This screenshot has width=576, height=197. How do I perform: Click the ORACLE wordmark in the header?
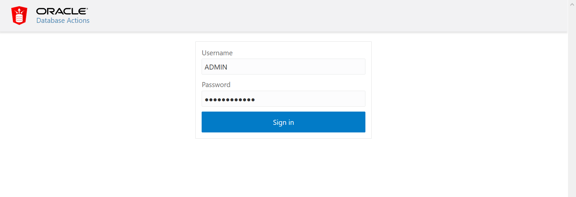pos(62,11)
